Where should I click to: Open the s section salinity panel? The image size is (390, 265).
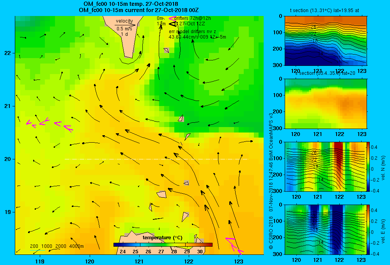pyautogui.click(x=326, y=104)
